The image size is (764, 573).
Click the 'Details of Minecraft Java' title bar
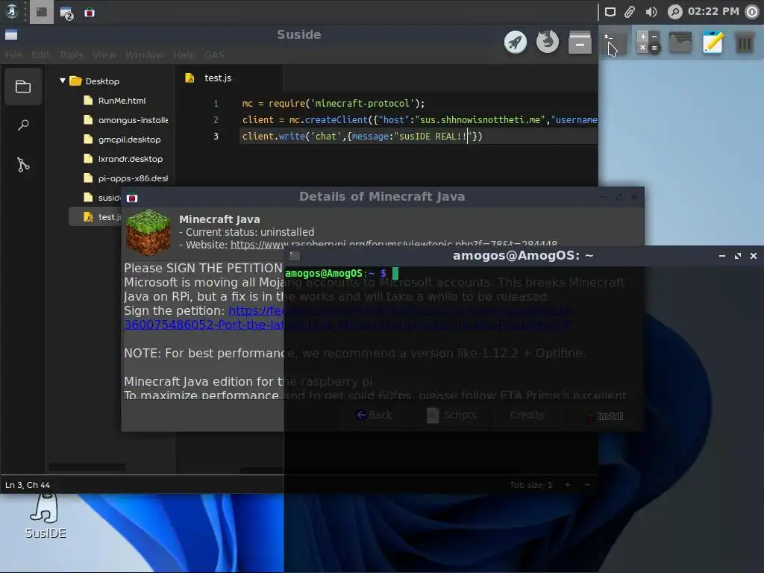(x=382, y=196)
